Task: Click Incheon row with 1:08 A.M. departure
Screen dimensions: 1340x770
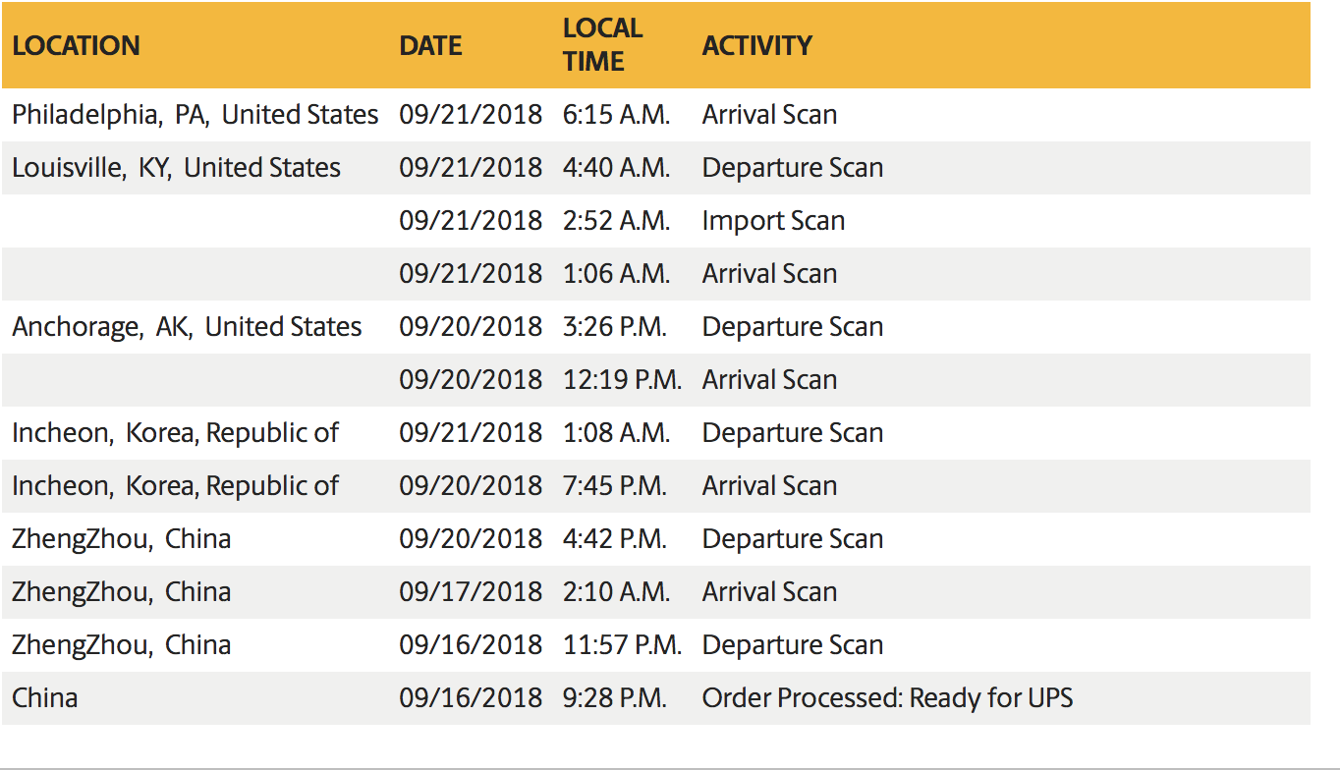Action: point(655,433)
